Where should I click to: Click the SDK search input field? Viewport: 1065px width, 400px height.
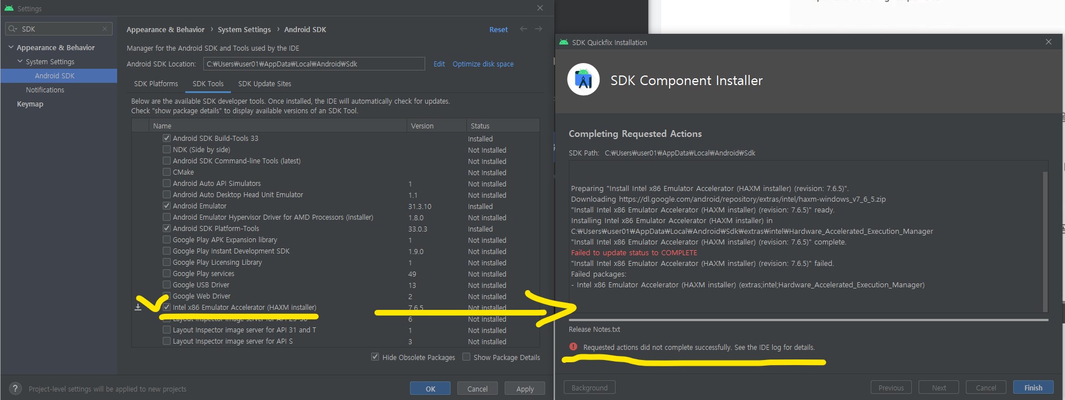pos(59,29)
